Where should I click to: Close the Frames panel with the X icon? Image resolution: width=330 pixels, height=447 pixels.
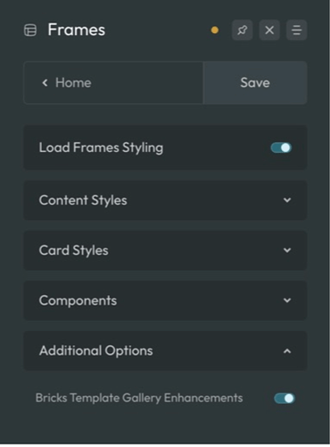(x=269, y=30)
